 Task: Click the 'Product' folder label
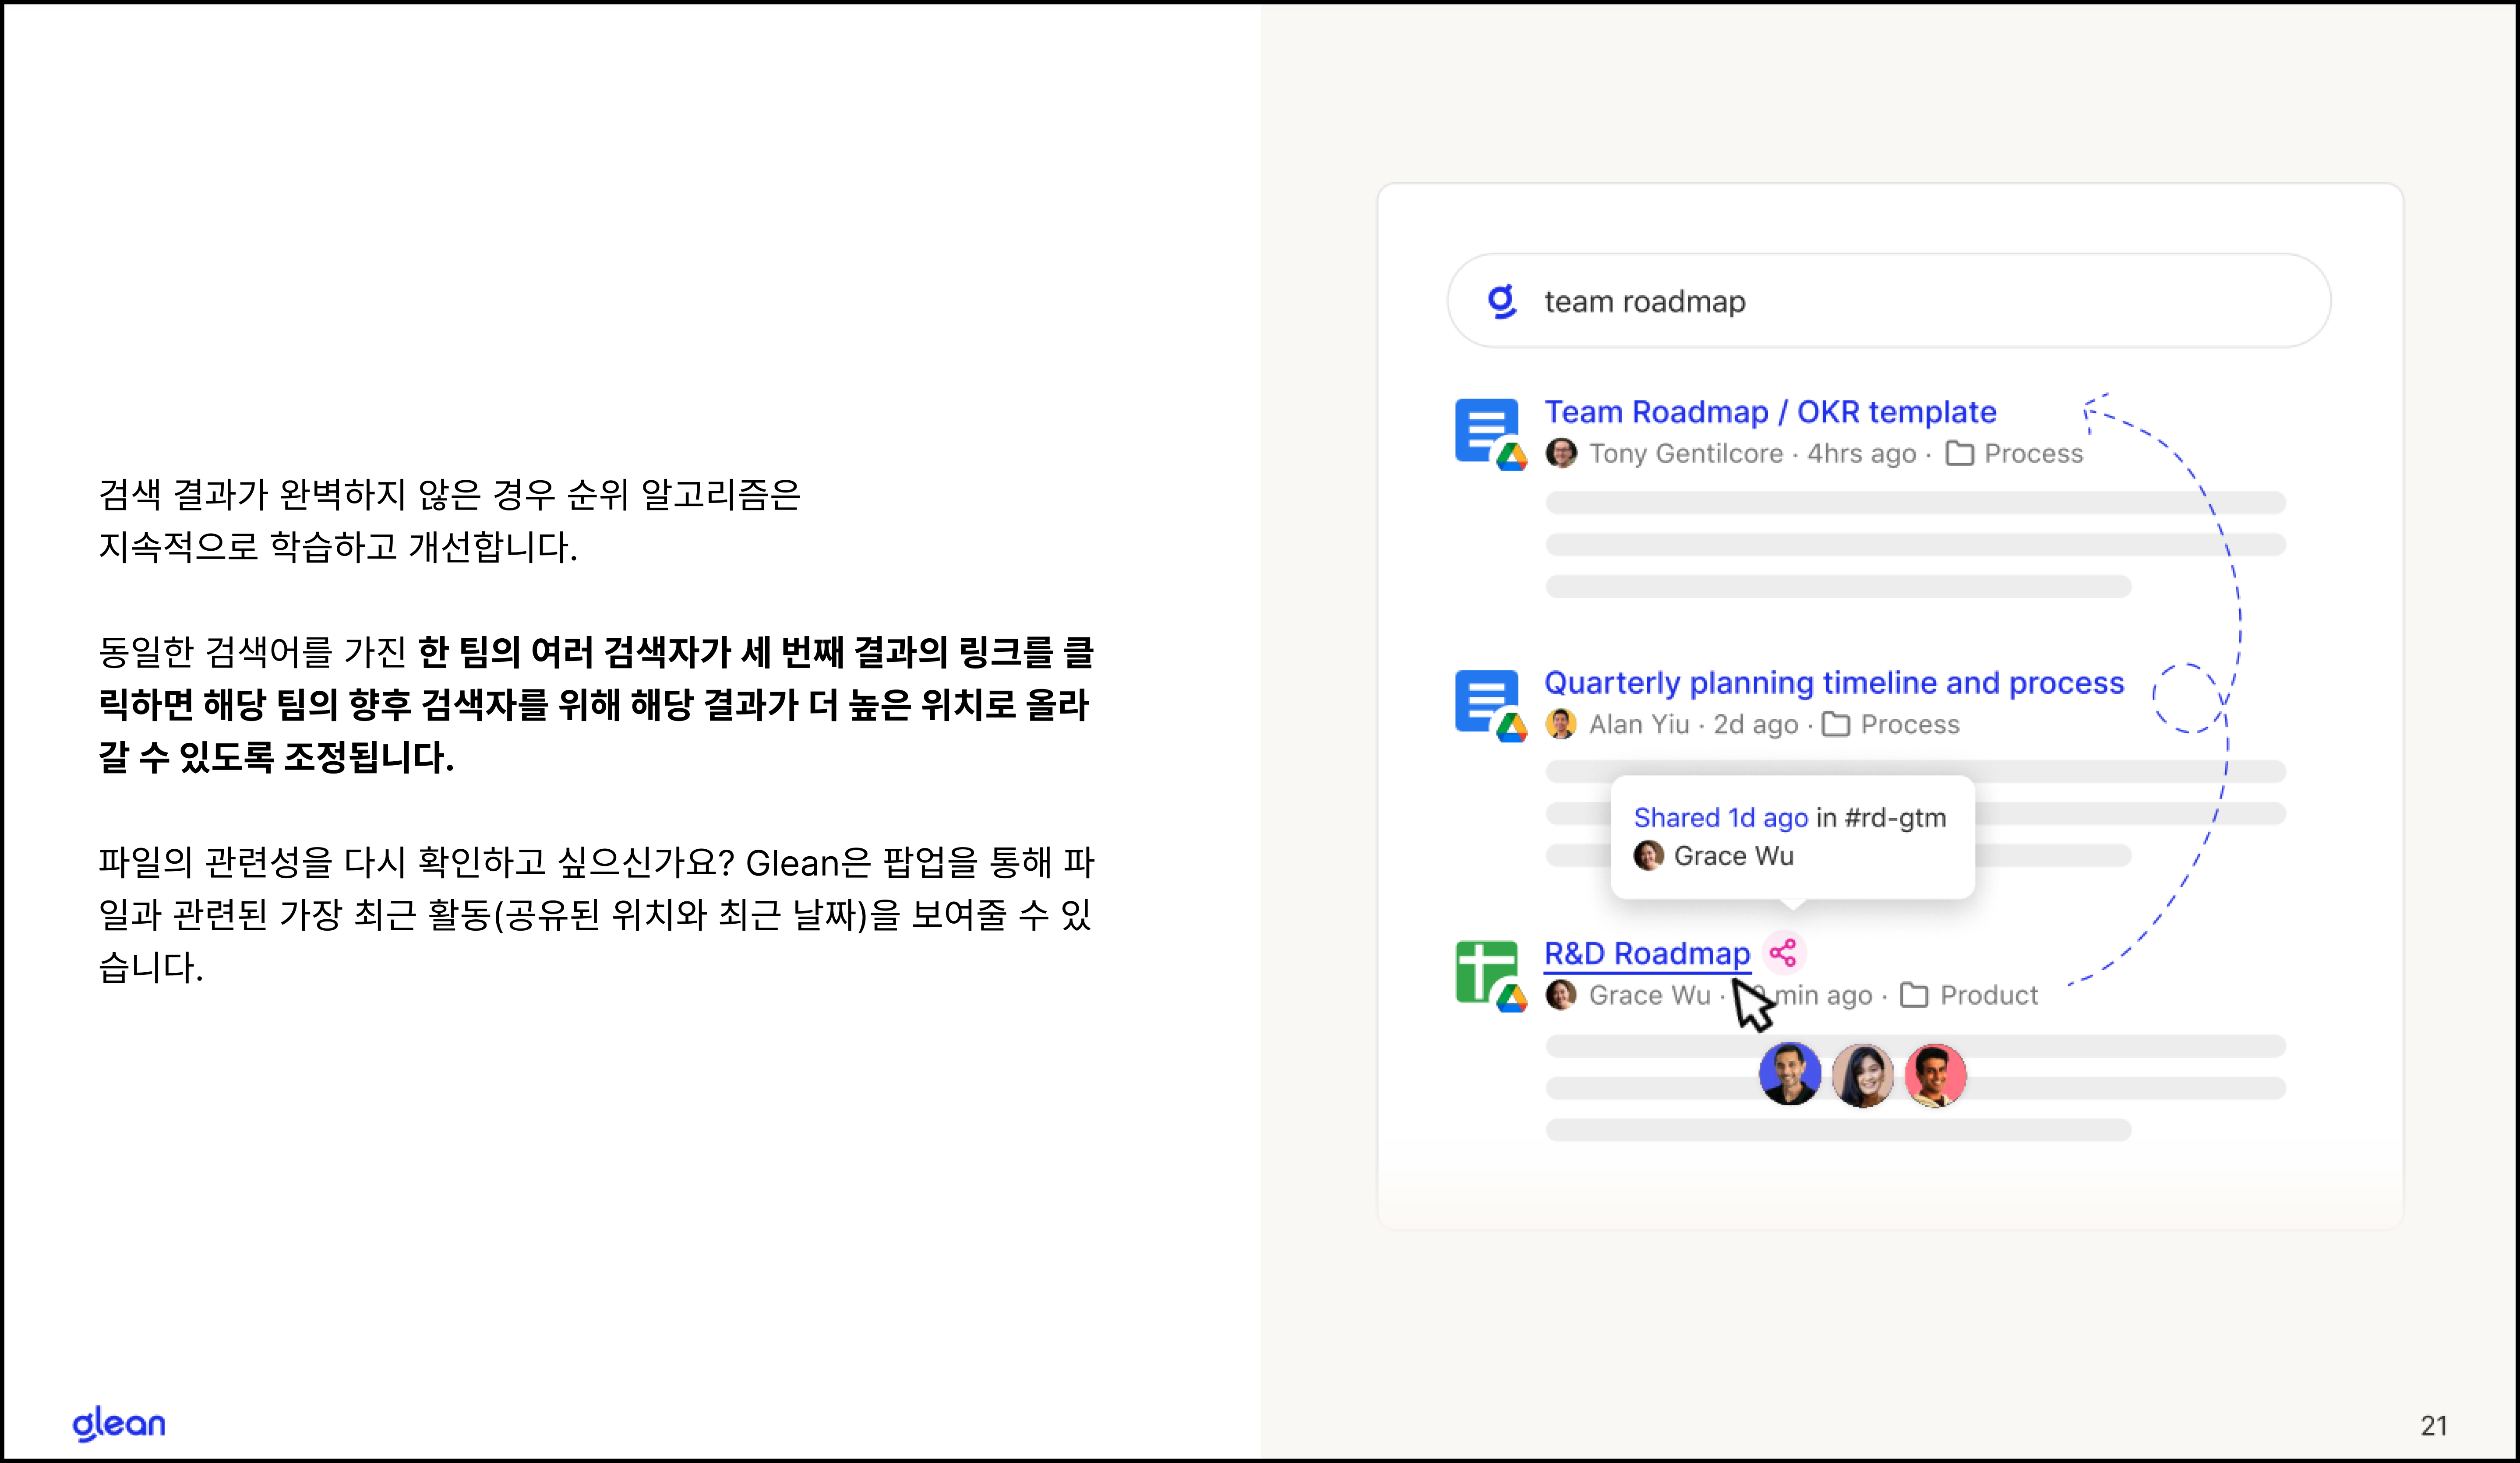pos(1989,995)
